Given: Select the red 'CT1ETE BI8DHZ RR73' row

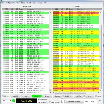Looking at the screenshot, I should [76, 88].
